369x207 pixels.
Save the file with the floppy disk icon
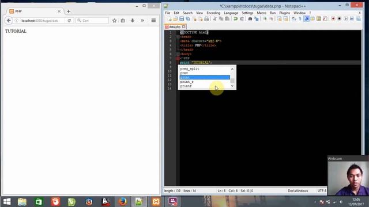pos(182,19)
